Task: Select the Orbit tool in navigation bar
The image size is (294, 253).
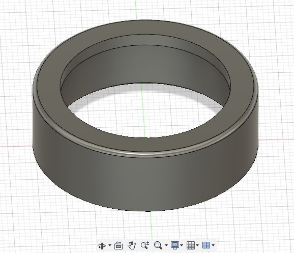Action: (x=102, y=245)
